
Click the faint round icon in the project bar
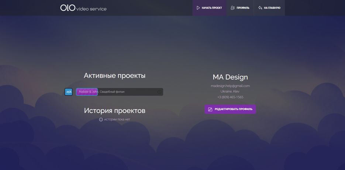click(159, 92)
